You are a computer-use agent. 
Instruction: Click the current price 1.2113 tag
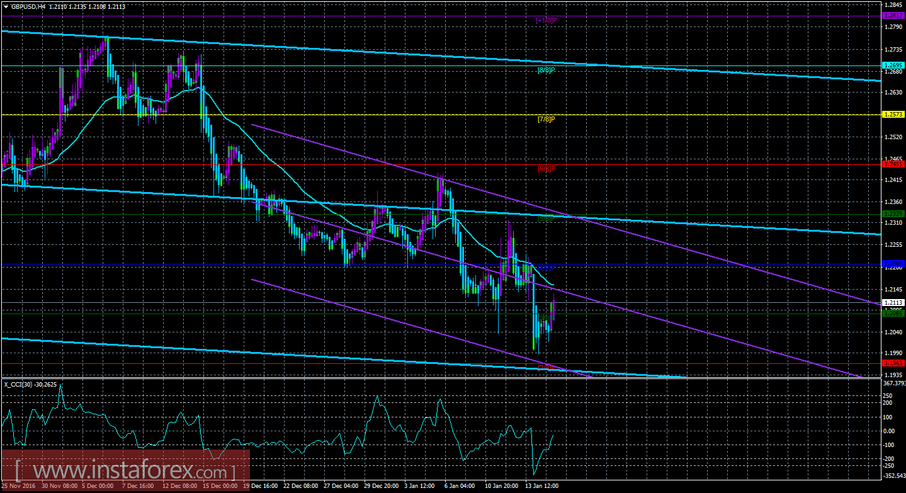pyautogui.click(x=893, y=303)
